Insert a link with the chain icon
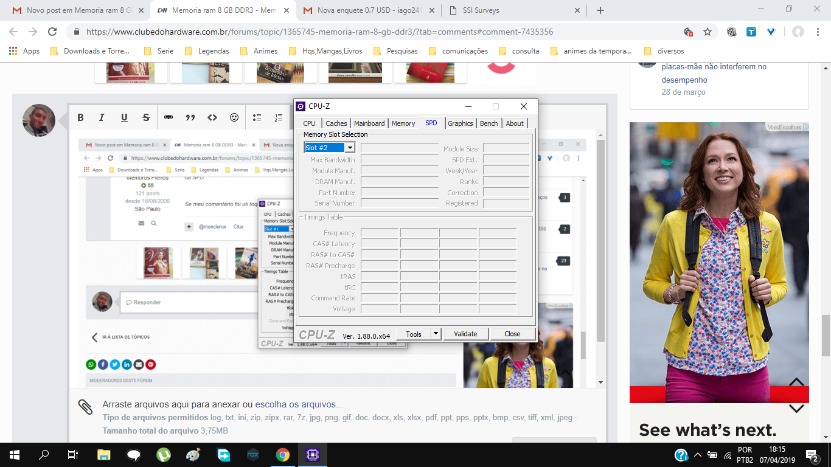The height and width of the screenshot is (467, 831). pyautogui.click(x=169, y=118)
